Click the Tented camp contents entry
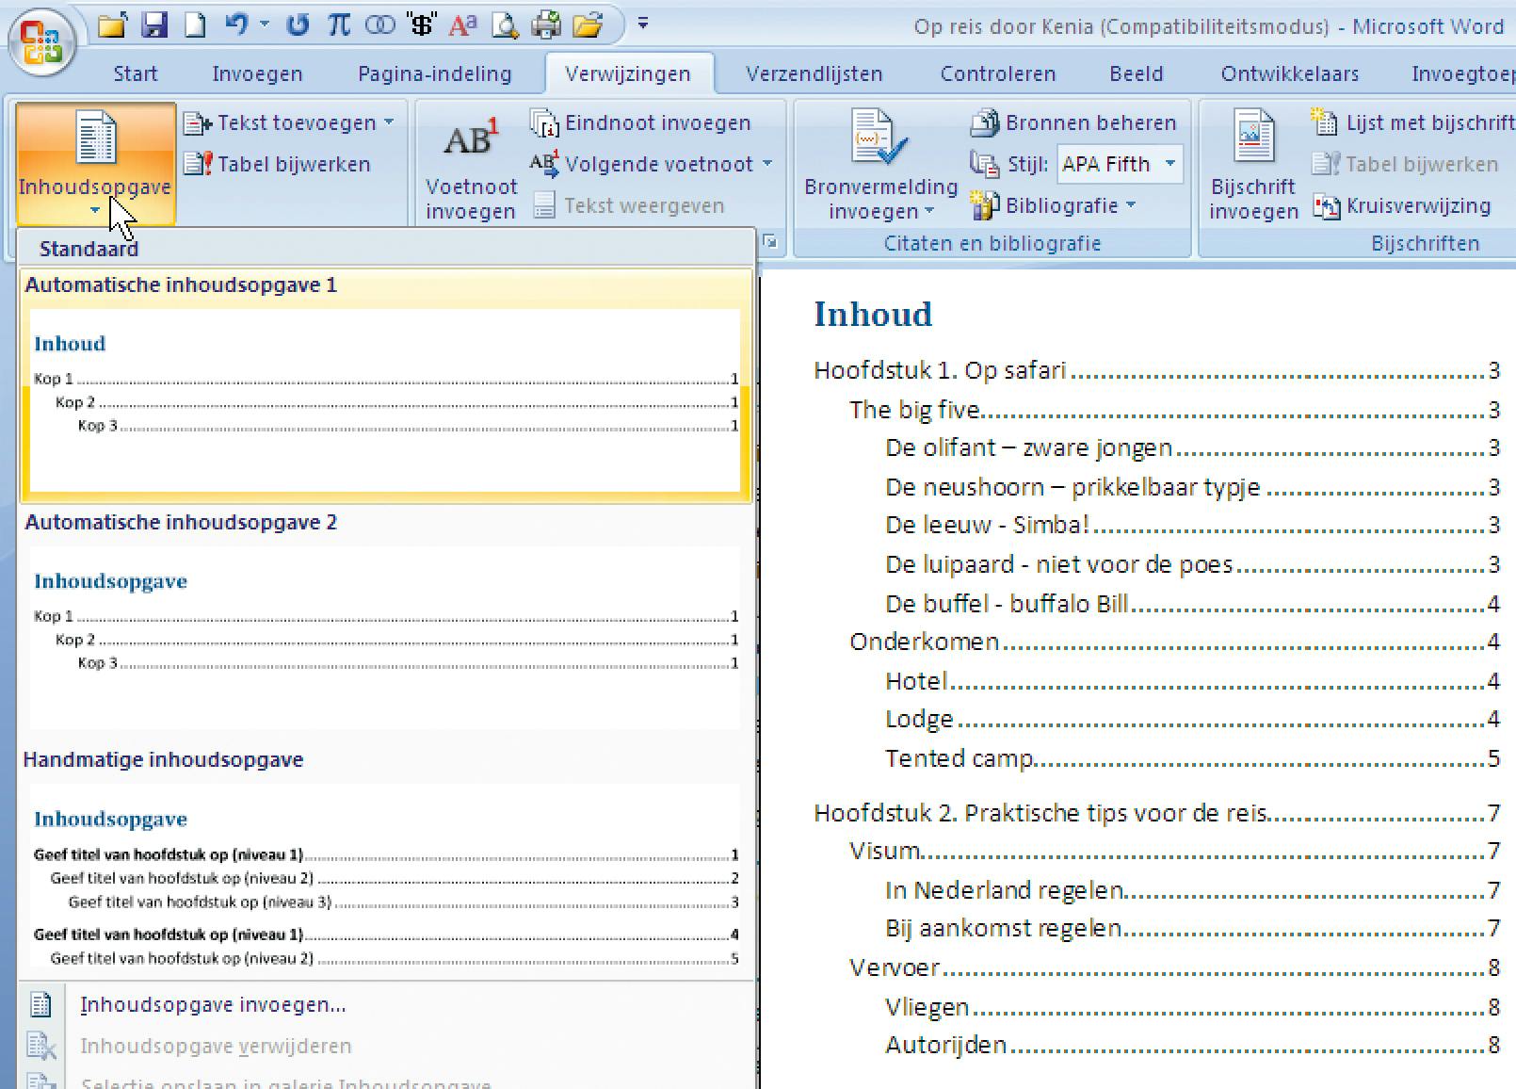 (x=960, y=758)
